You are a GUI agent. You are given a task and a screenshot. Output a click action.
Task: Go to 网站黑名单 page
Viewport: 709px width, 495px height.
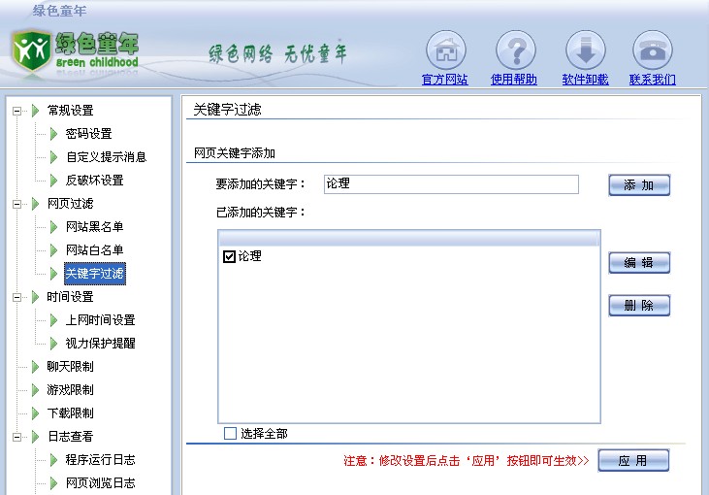(94, 227)
